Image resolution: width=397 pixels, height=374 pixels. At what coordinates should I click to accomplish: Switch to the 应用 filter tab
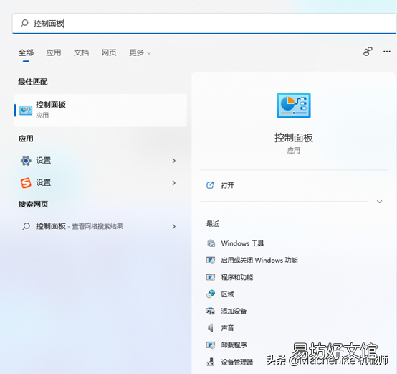(54, 52)
